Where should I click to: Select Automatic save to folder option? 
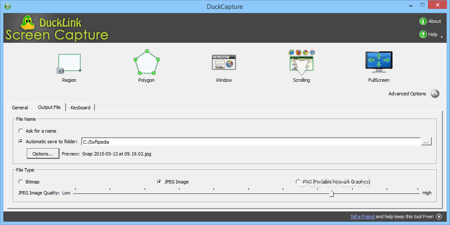click(x=21, y=141)
